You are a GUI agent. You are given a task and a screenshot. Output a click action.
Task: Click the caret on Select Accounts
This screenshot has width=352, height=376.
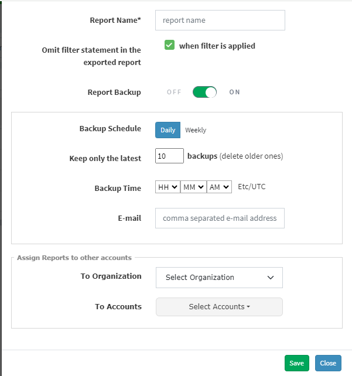pos(248,307)
